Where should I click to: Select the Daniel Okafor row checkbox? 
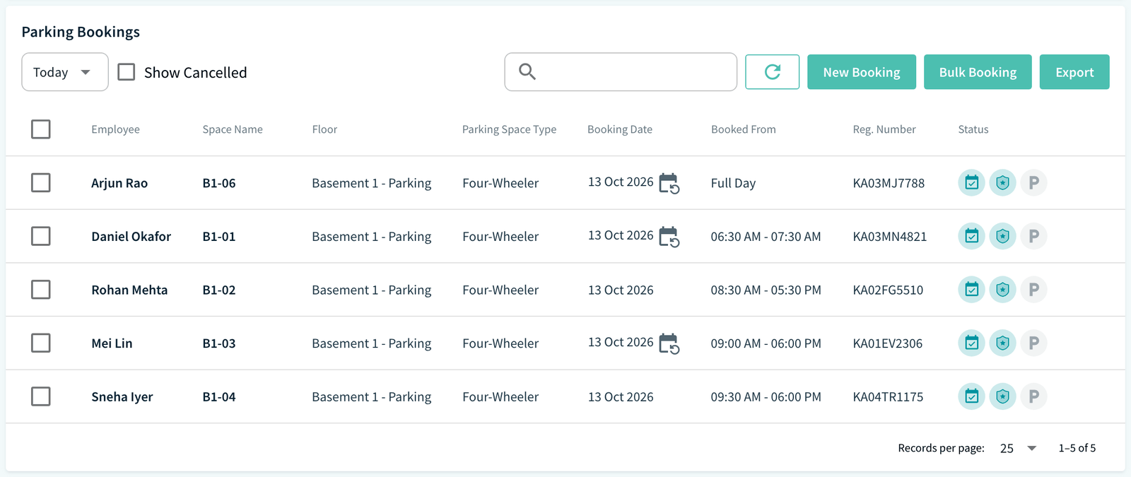[x=41, y=236]
